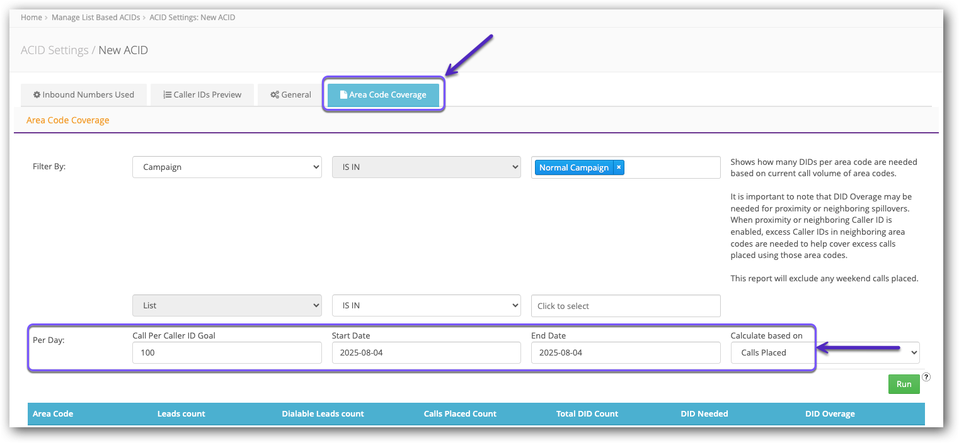Open the first IS IN operator dropdown
This screenshot has width=959, height=443.
coord(426,167)
